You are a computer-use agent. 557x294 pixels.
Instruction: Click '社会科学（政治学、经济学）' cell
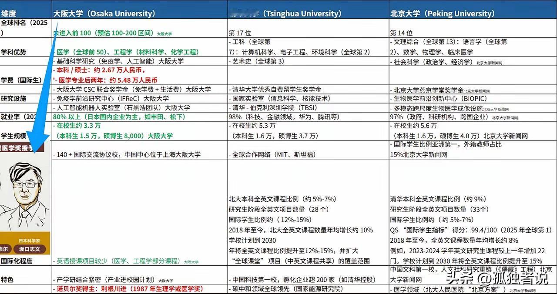point(433,62)
